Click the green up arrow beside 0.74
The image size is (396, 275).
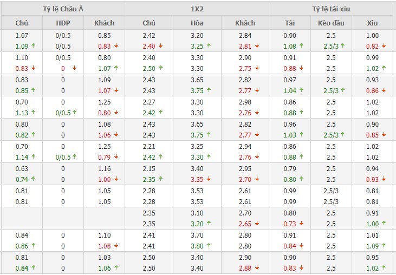pos(34,179)
